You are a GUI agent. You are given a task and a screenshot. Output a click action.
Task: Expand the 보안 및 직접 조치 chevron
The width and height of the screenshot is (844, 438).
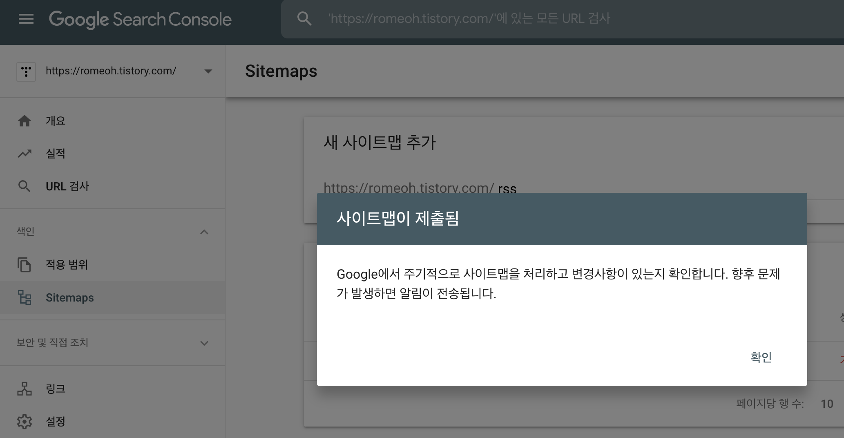pos(204,343)
